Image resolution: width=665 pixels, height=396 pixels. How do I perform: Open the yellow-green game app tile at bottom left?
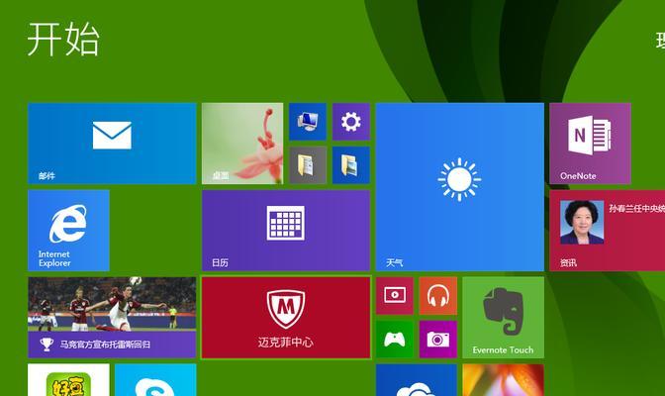tap(68, 380)
